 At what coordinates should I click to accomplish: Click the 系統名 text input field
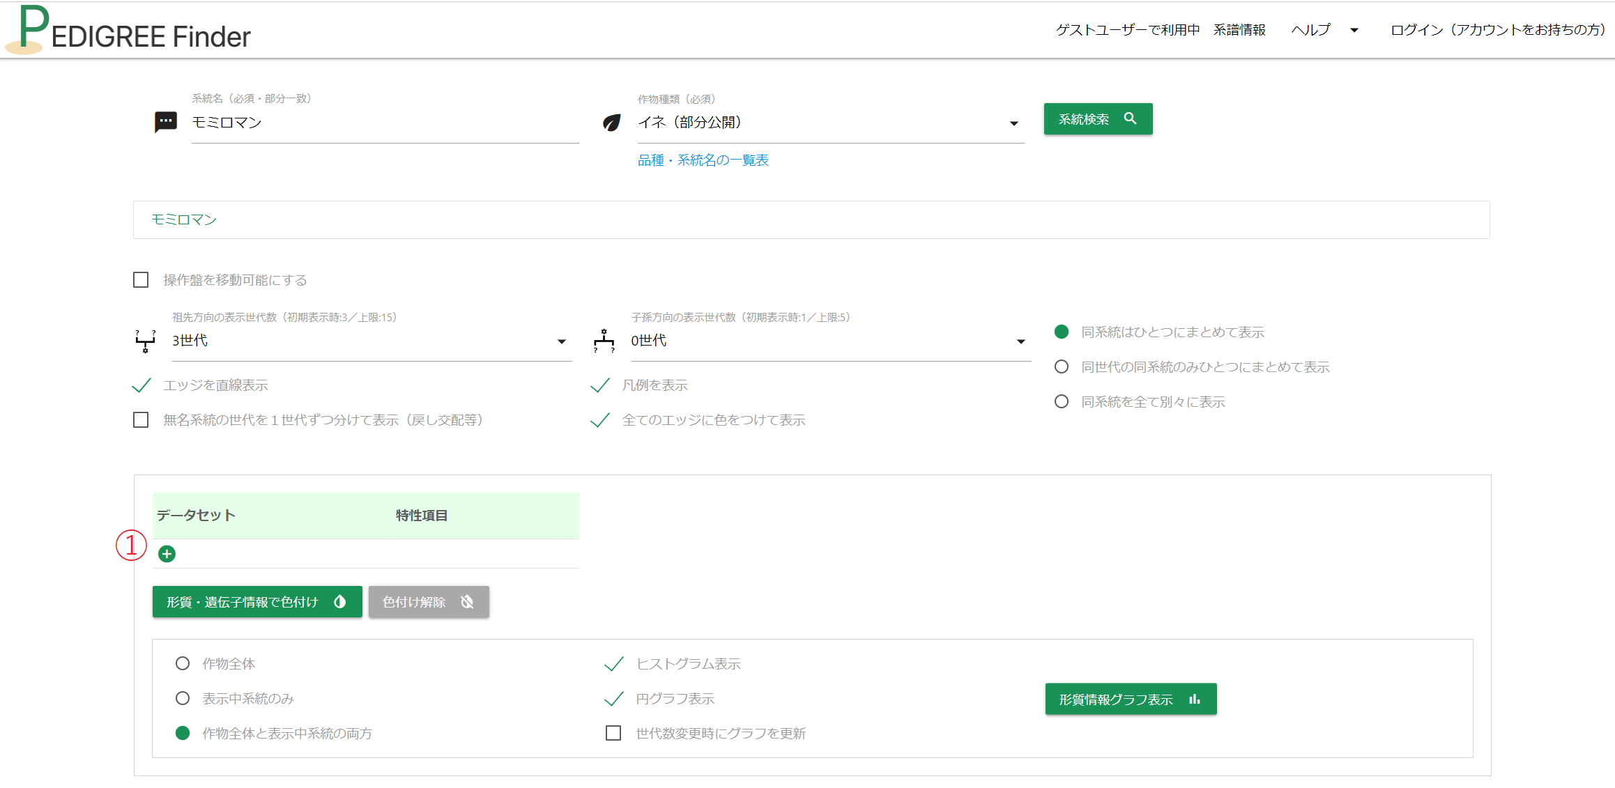point(385,123)
